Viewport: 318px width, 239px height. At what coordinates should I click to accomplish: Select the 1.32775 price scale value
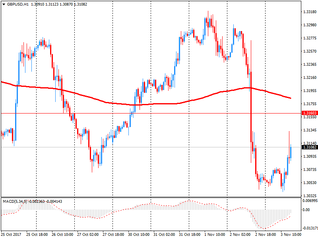click(x=310, y=38)
